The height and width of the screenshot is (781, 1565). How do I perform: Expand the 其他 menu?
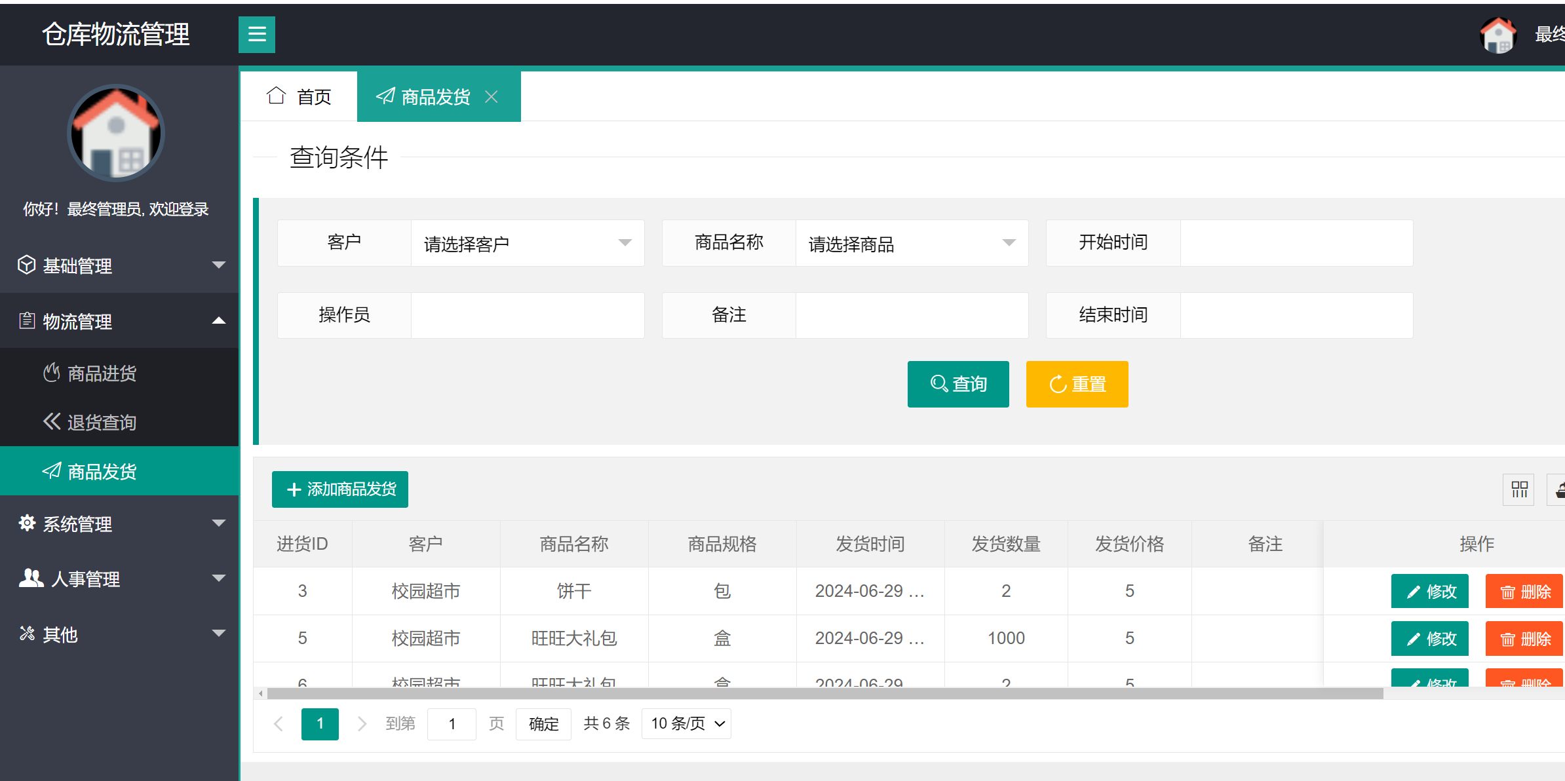tap(119, 634)
